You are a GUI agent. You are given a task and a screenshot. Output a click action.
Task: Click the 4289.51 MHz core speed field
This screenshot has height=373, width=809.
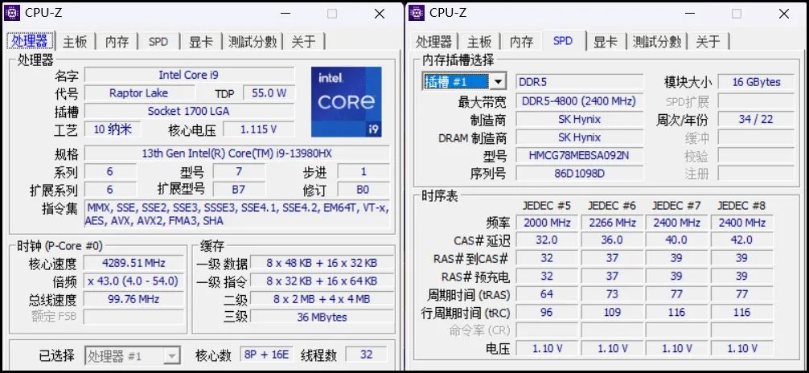133,263
